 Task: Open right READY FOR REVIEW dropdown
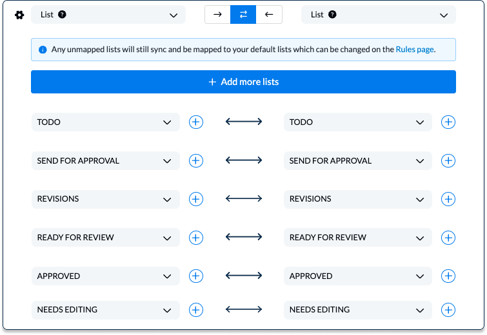tap(358, 238)
